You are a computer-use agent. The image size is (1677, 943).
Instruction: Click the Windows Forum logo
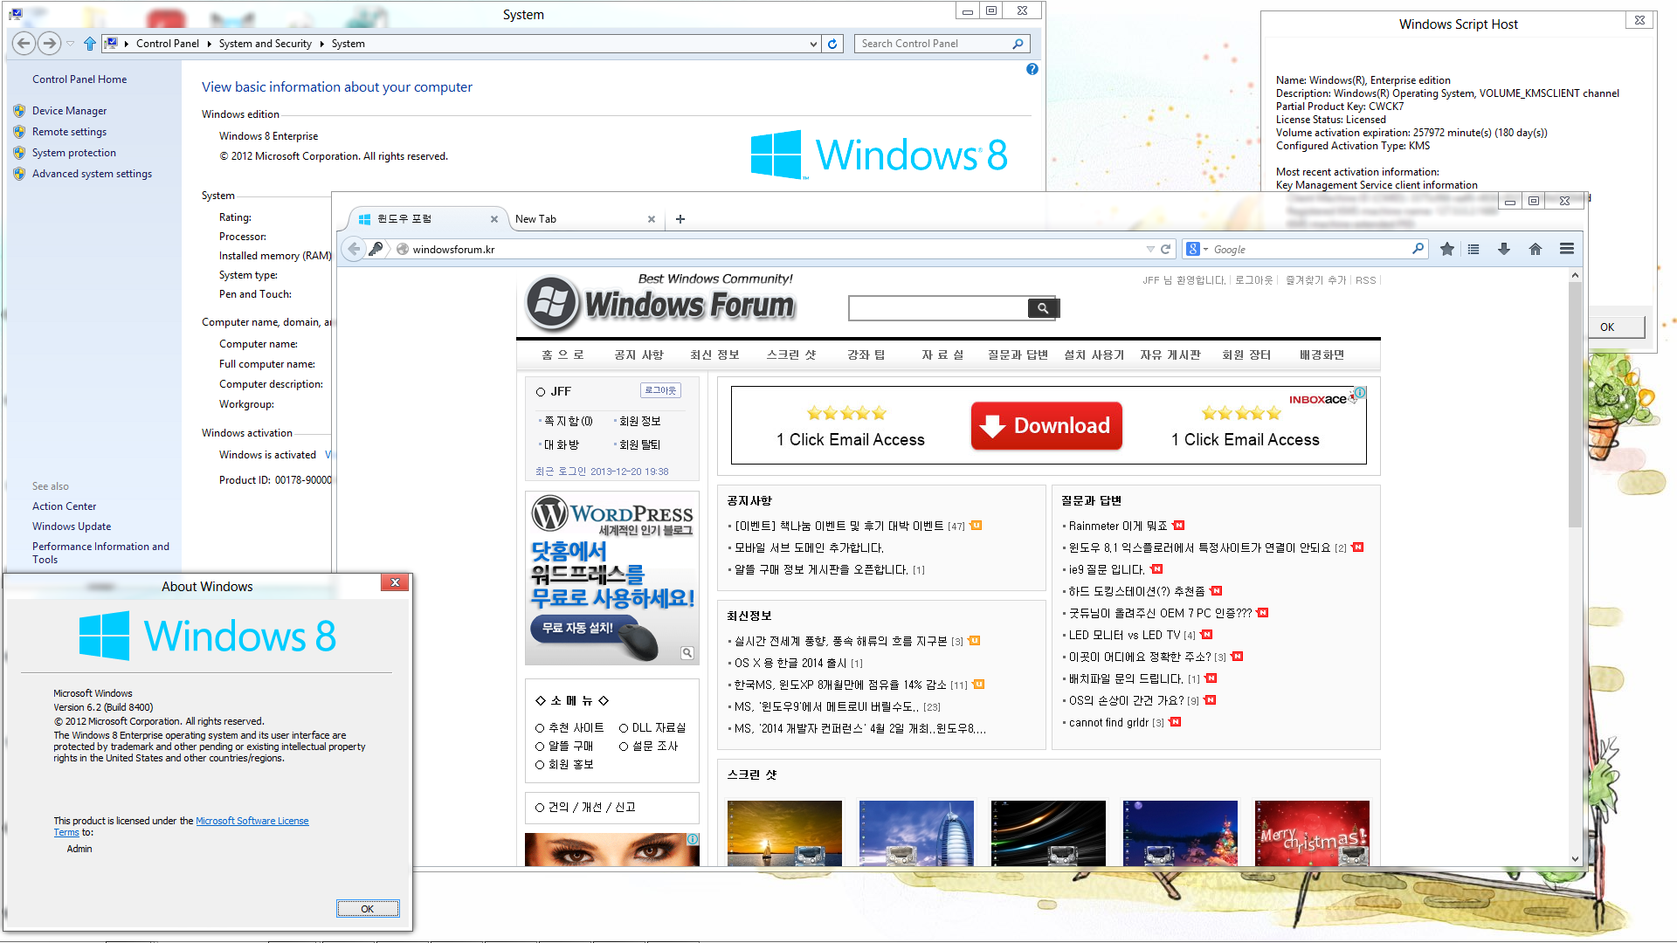pyautogui.click(x=660, y=303)
